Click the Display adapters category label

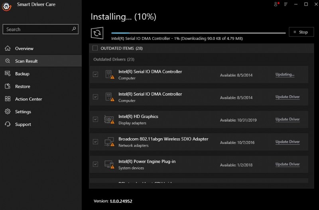pyautogui.click(x=132, y=123)
